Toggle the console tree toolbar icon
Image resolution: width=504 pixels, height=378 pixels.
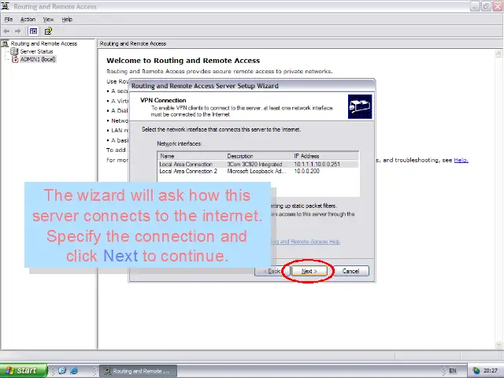[33, 31]
